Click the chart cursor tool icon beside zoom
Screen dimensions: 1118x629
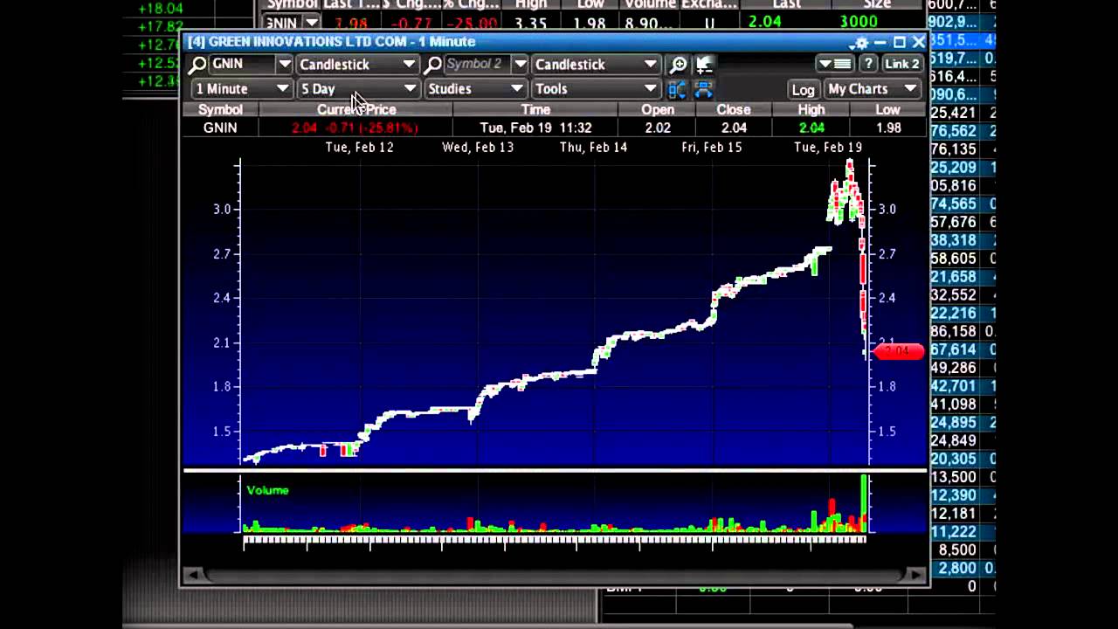coord(704,64)
